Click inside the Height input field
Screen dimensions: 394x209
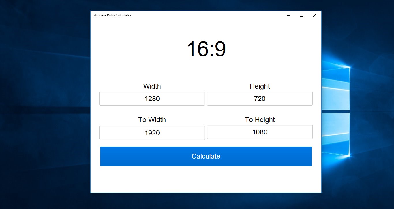pos(259,98)
